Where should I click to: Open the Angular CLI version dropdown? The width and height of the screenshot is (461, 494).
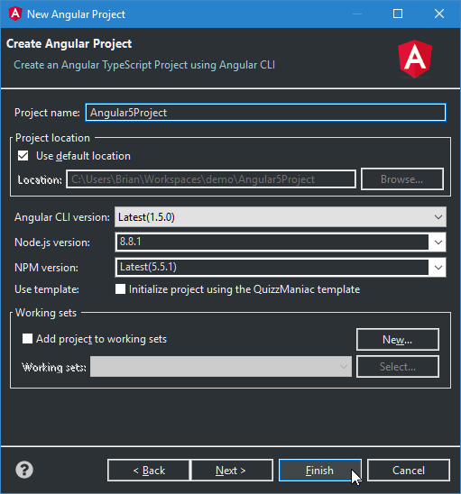(281, 216)
